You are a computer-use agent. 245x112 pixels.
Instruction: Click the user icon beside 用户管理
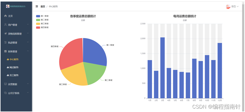click(x=5, y=25)
